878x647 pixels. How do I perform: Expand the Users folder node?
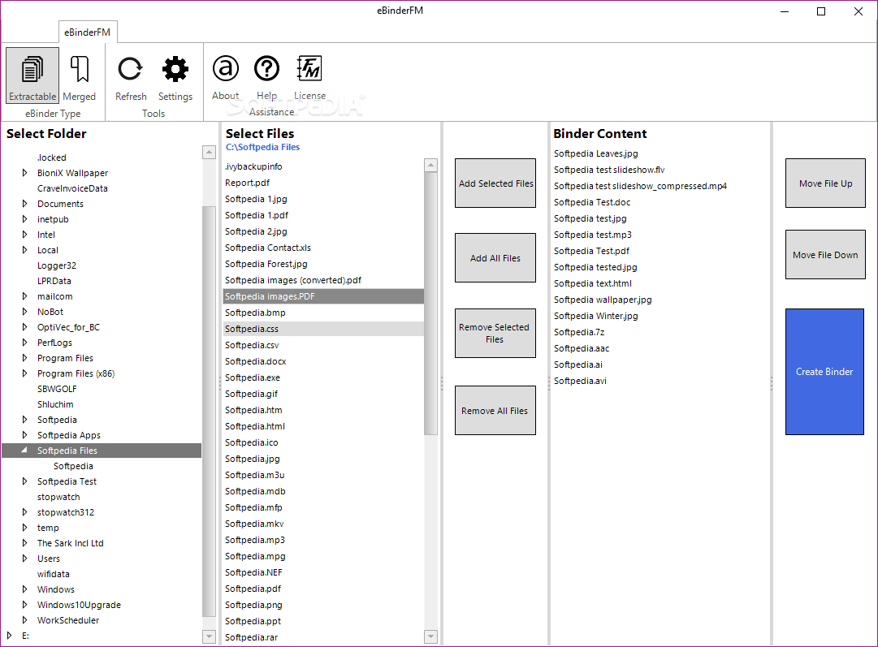point(24,558)
